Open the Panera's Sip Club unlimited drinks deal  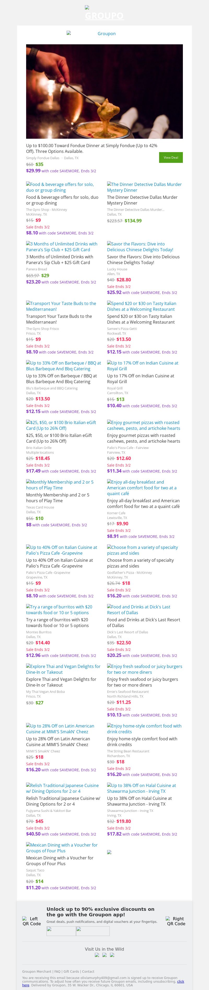click(62, 246)
